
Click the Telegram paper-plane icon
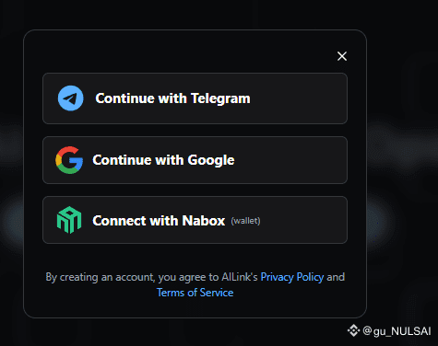71,98
